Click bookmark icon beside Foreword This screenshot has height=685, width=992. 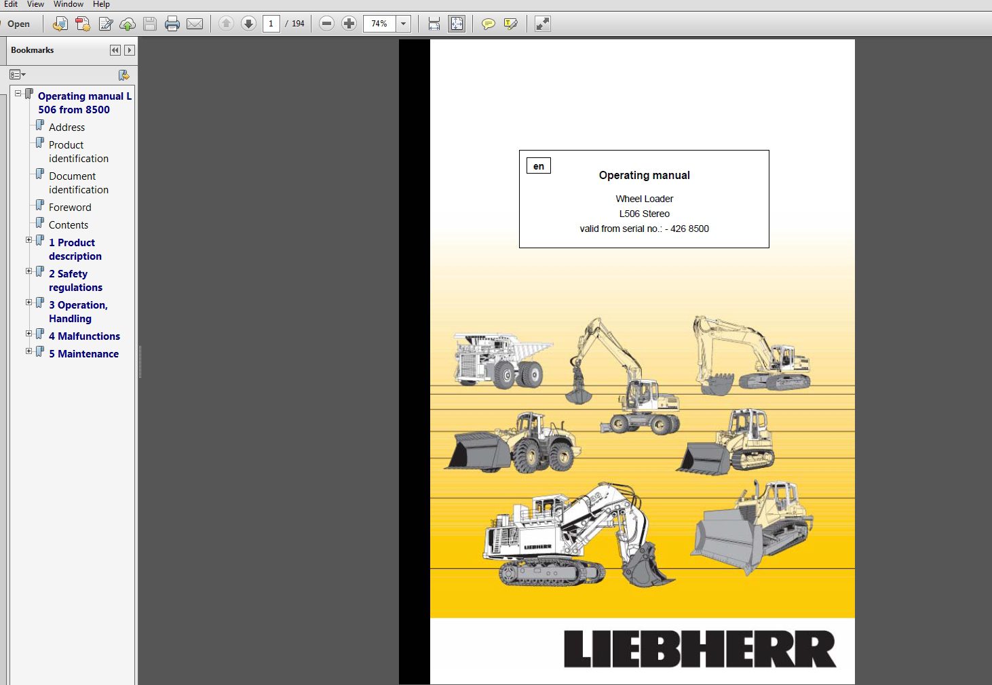coord(40,206)
